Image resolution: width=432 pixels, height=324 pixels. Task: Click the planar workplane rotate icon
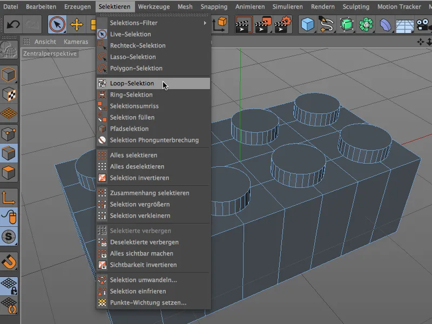(9, 305)
